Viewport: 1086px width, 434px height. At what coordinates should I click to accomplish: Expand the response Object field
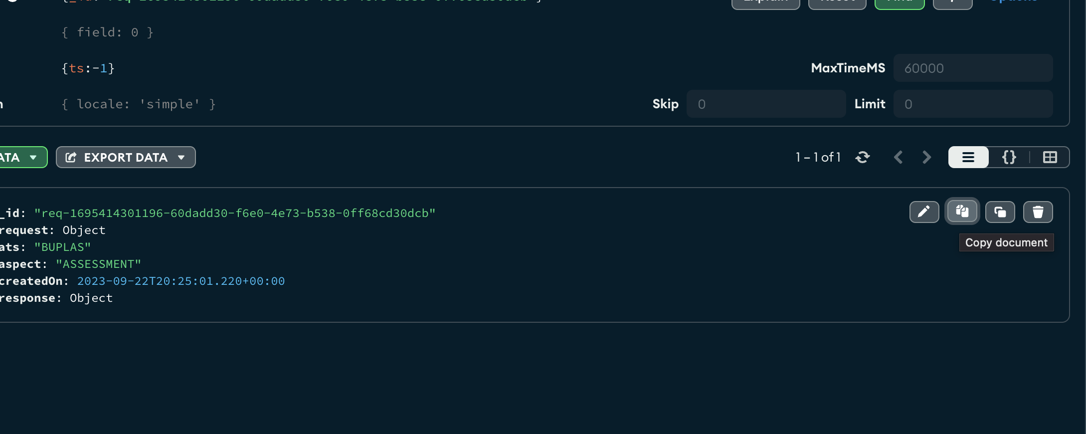point(91,298)
